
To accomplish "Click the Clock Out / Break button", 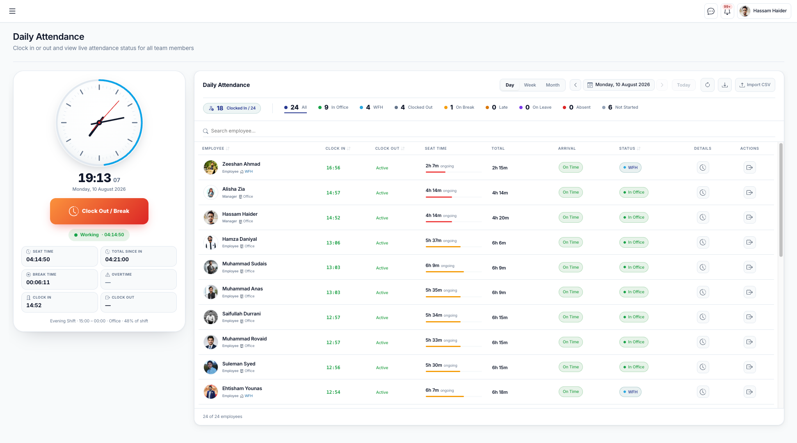I will (x=99, y=211).
